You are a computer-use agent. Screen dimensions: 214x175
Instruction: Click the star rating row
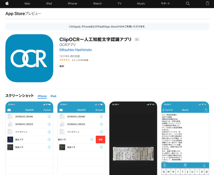pyautogui.click(x=64, y=60)
